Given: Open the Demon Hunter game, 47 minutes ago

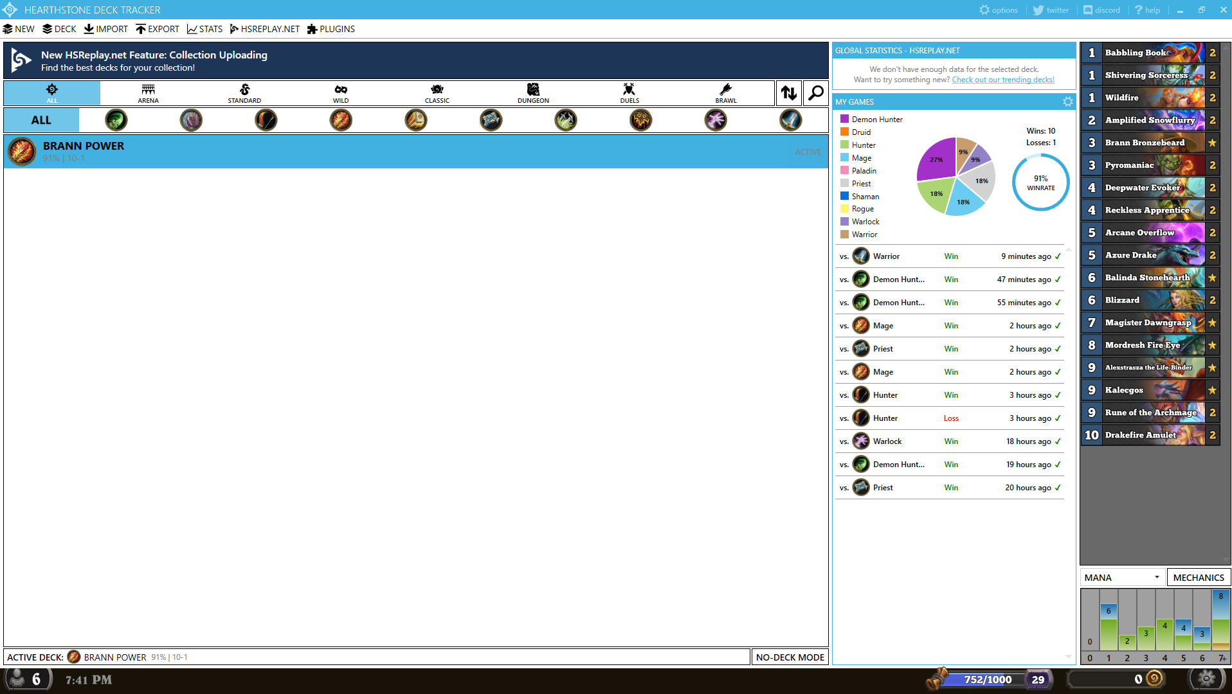Looking at the screenshot, I should tap(950, 280).
